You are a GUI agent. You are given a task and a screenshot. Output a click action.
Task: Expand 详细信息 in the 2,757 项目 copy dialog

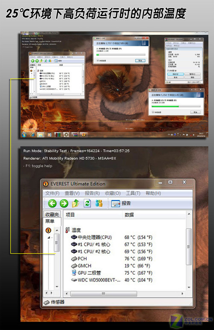(x=101, y=61)
